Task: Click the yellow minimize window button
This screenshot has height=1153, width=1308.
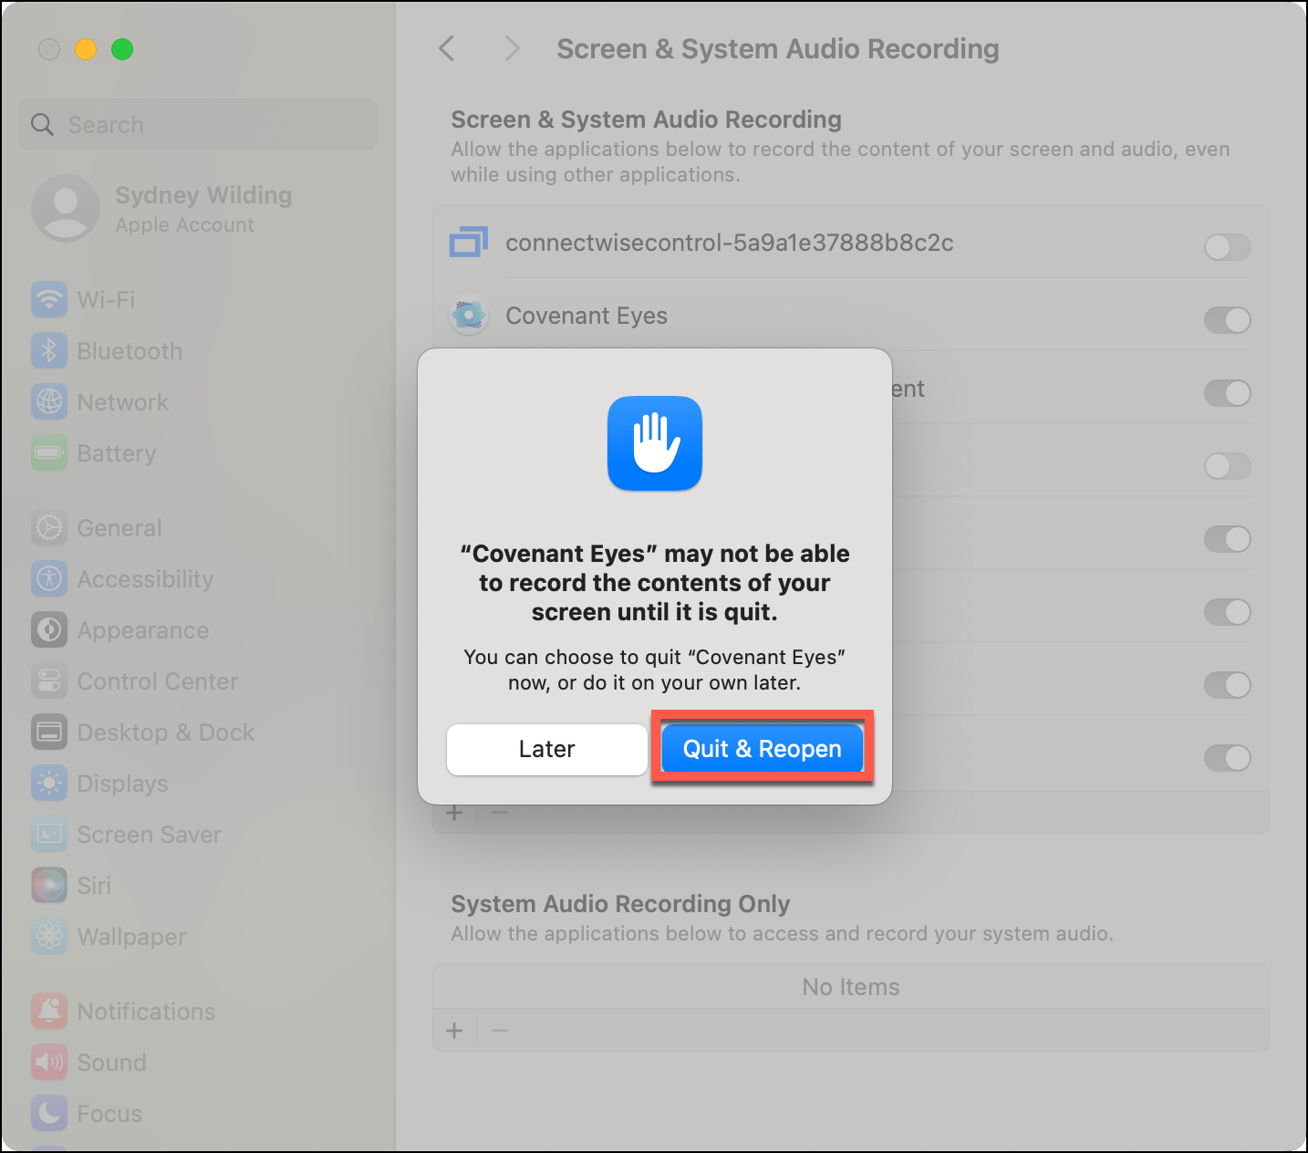Action: pos(86,49)
